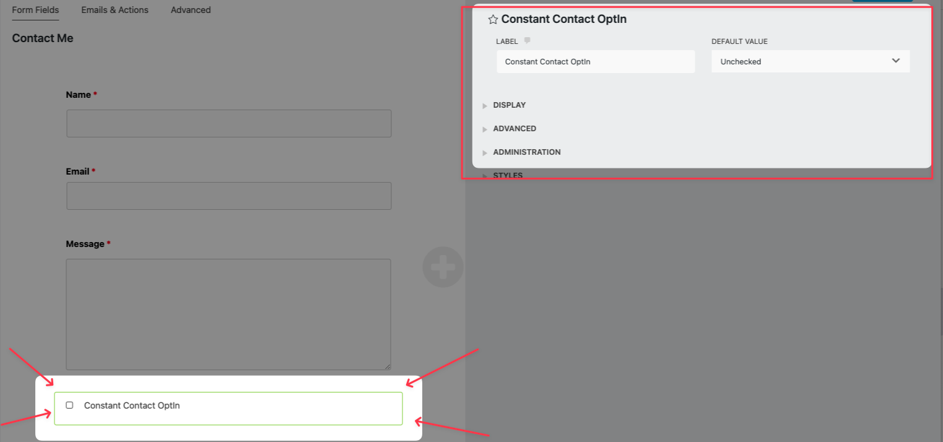Image resolution: width=943 pixels, height=442 pixels.
Task: Switch to the Form Fields tab
Action: (35, 10)
